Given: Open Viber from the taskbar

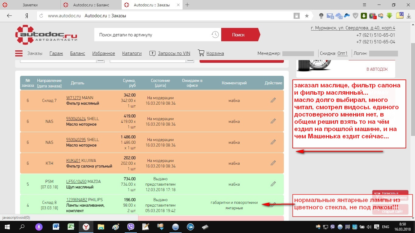Looking at the screenshot, I should [131, 227].
